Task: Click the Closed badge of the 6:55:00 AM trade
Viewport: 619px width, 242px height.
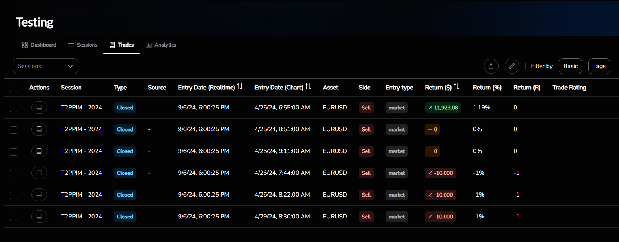Action: 125,108
